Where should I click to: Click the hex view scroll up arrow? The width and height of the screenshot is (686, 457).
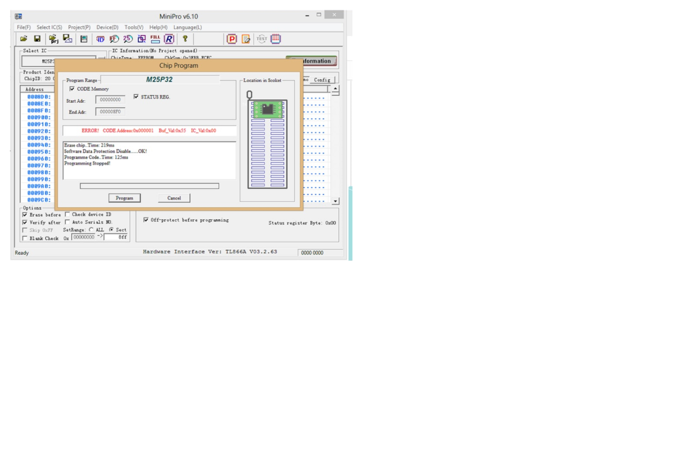[335, 89]
